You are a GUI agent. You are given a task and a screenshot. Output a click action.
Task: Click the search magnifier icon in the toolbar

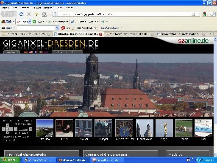tap(213, 14)
